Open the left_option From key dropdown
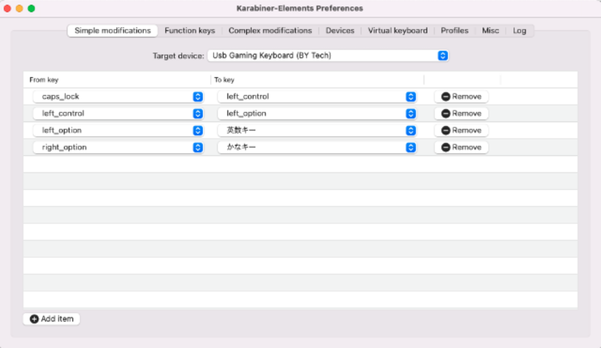601x348 pixels. [118, 130]
